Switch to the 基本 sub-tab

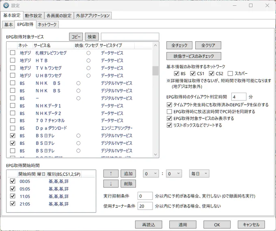coord(9,24)
